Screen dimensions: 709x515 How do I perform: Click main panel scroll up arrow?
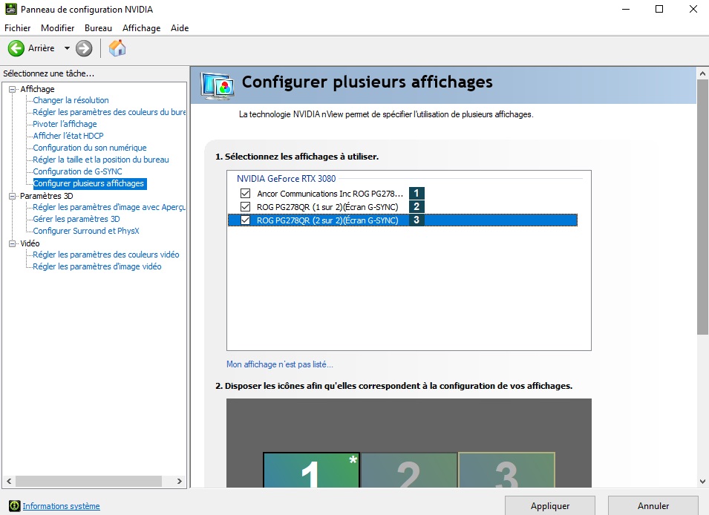pyautogui.click(x=702, y=73)
